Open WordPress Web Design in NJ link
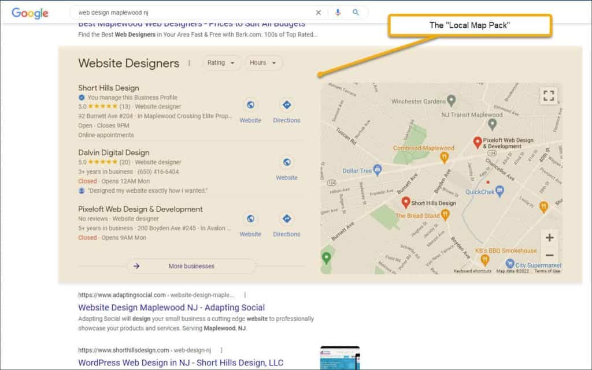Viewport: 592px width, 370px height. pos(180,362)
